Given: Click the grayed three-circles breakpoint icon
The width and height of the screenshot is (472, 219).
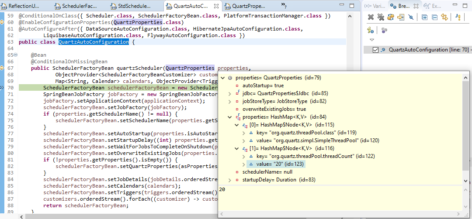Looking at the screenshot, I should click(x=384, y=30).
